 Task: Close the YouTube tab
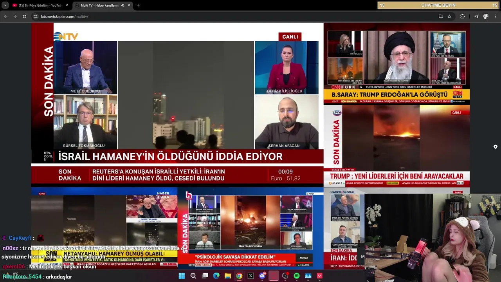(67, 5)
